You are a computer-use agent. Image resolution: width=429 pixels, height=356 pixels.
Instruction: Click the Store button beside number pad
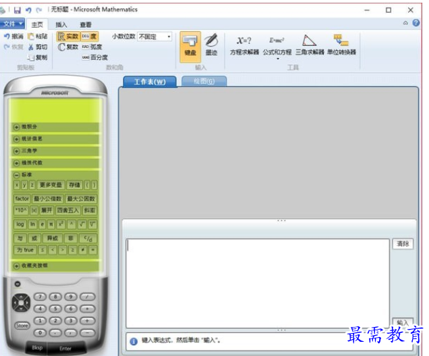pos(22,326)
